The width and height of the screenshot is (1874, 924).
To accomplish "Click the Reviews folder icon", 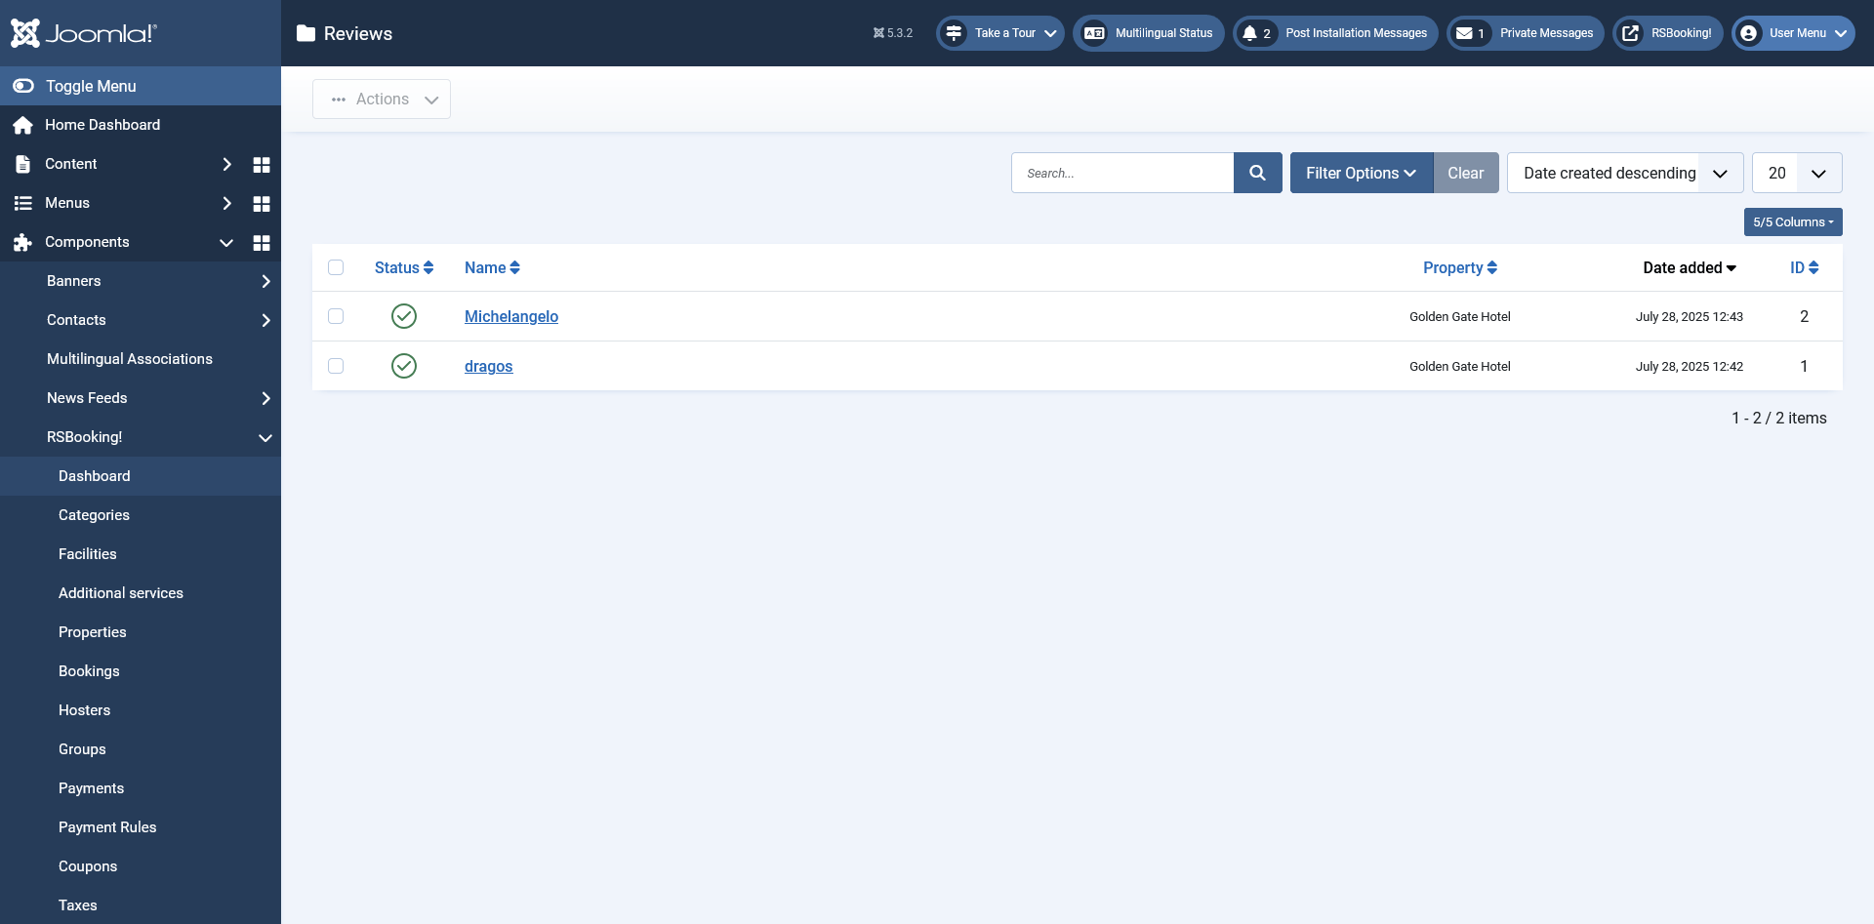I will click(306, 33).
